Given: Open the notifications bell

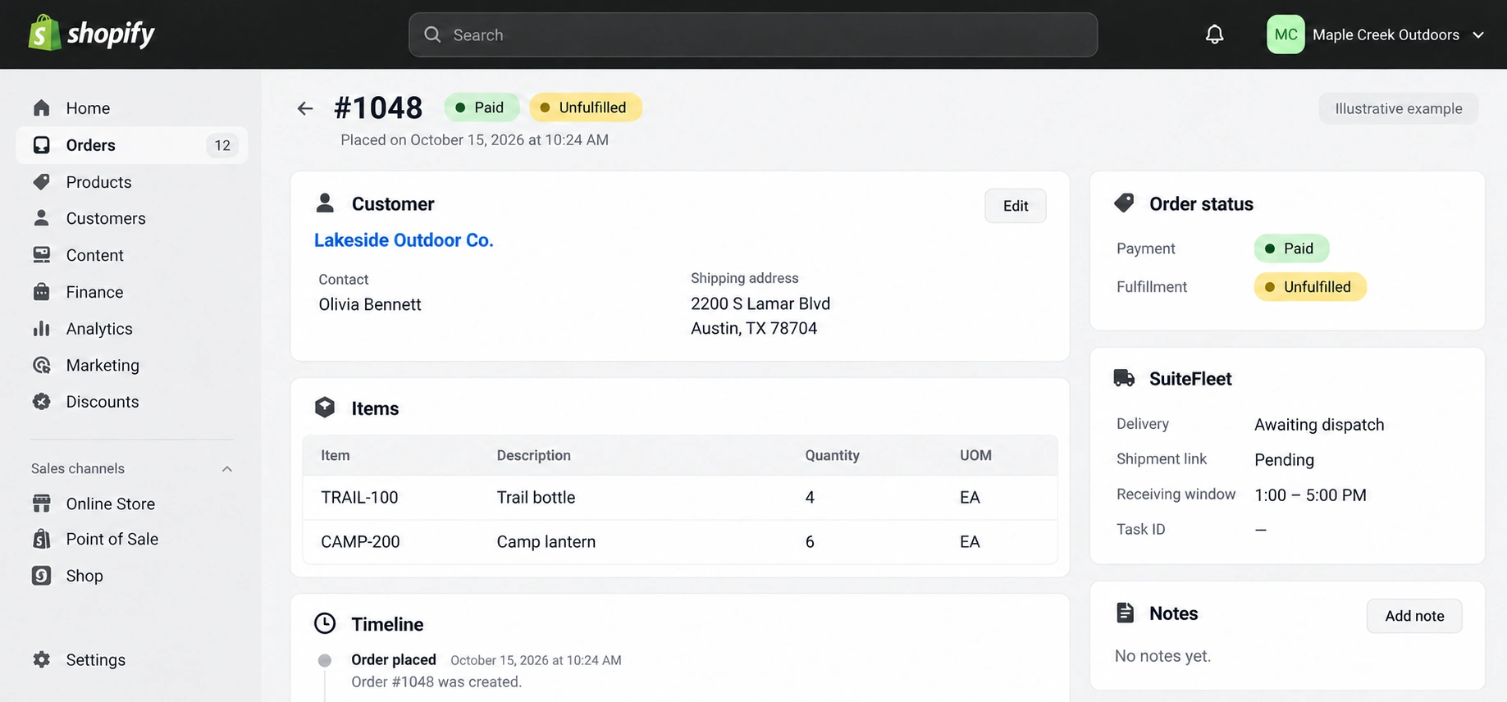Looking at the screenshot, I should (1214, 34).
